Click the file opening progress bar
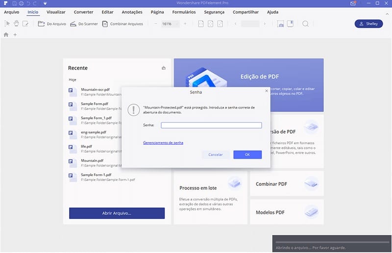This screenshot has height=253, width=392. click(332, 242)
